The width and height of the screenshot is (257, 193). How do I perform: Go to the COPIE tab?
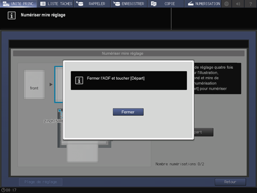coord(166,3)
